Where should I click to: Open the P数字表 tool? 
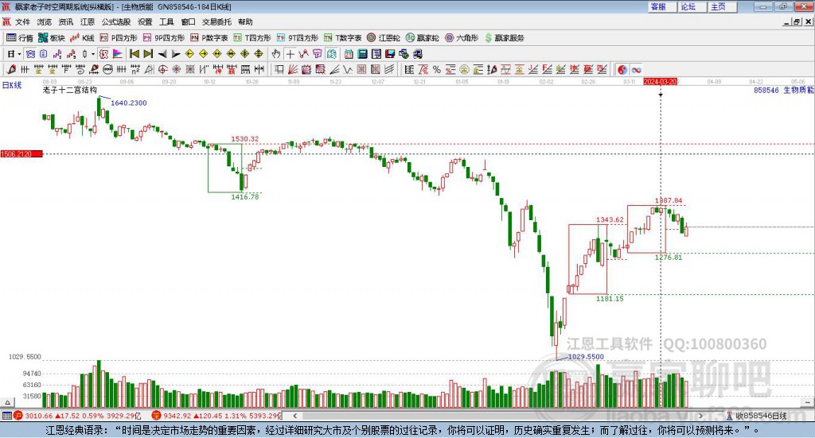(x=209, y=38)
